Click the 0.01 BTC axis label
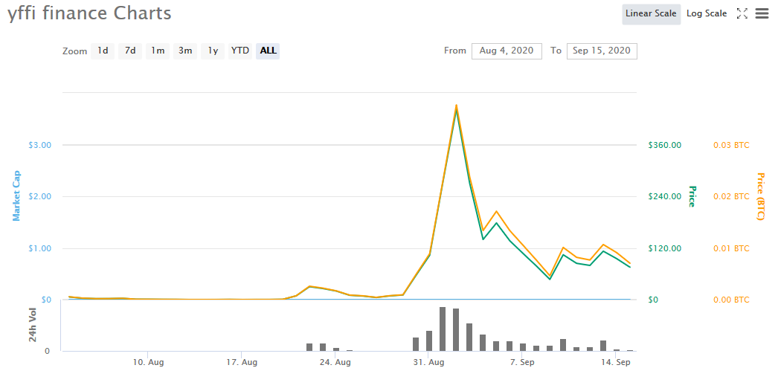The width and height of the screenshot is (778, 368). 731,248
